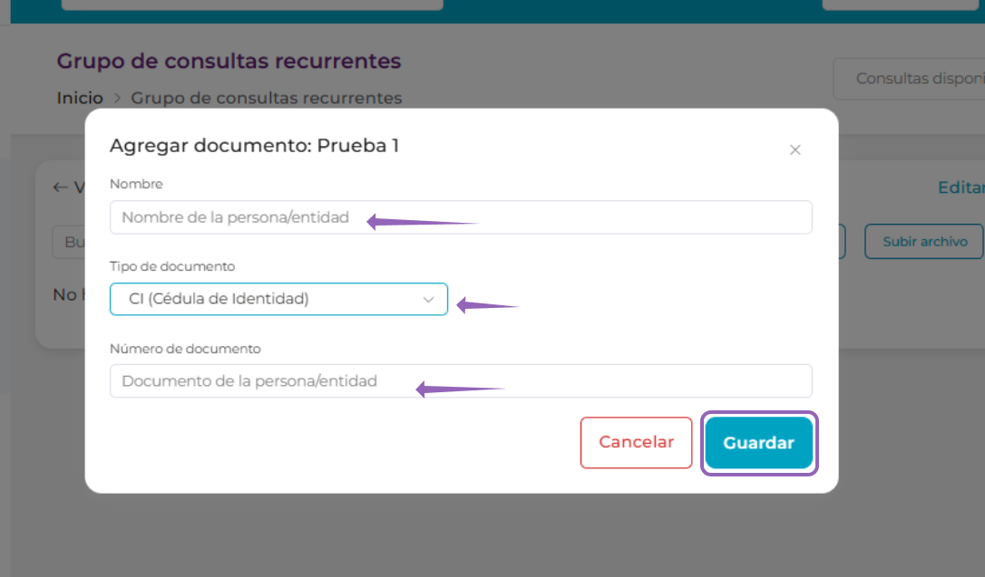Close the Agregar documento dialog with X
The image size is (985, 577).
(795, 149)
